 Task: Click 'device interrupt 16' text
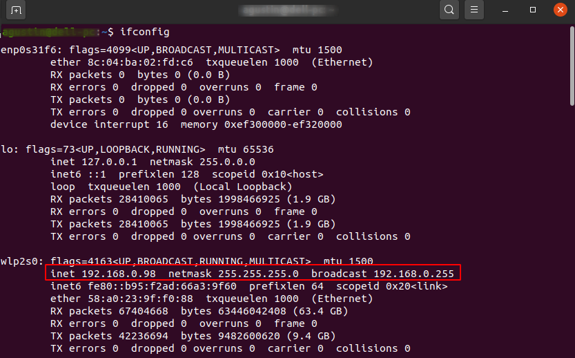click(x=109, y=125)
